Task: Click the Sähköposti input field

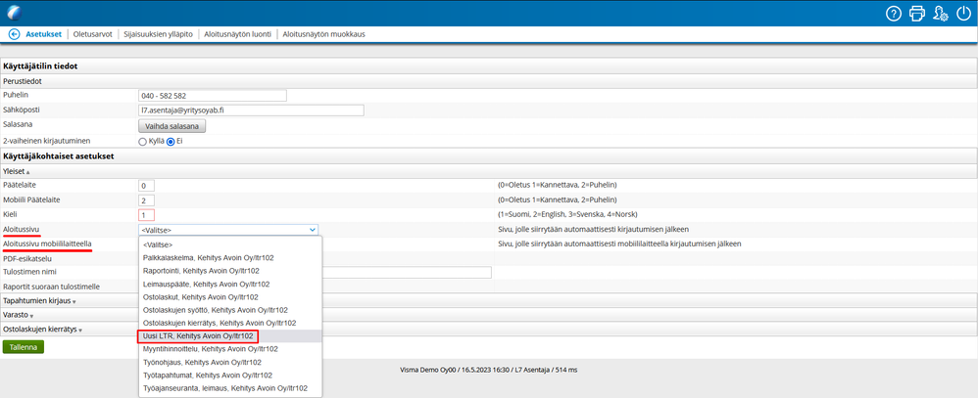Action: 251,111
